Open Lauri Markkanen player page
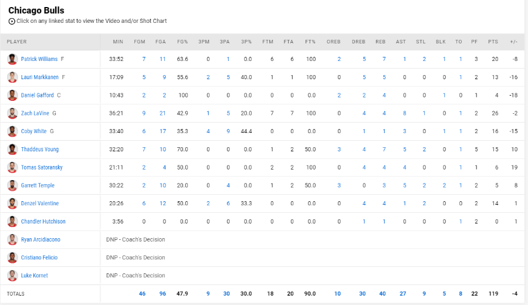Image resolution: width=528 pixels, height=305 pixels. (40, 77)
